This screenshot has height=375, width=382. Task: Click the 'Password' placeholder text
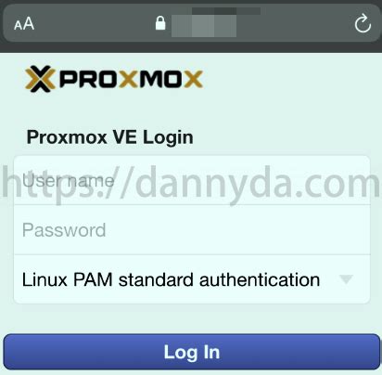[x=64, y=230]
